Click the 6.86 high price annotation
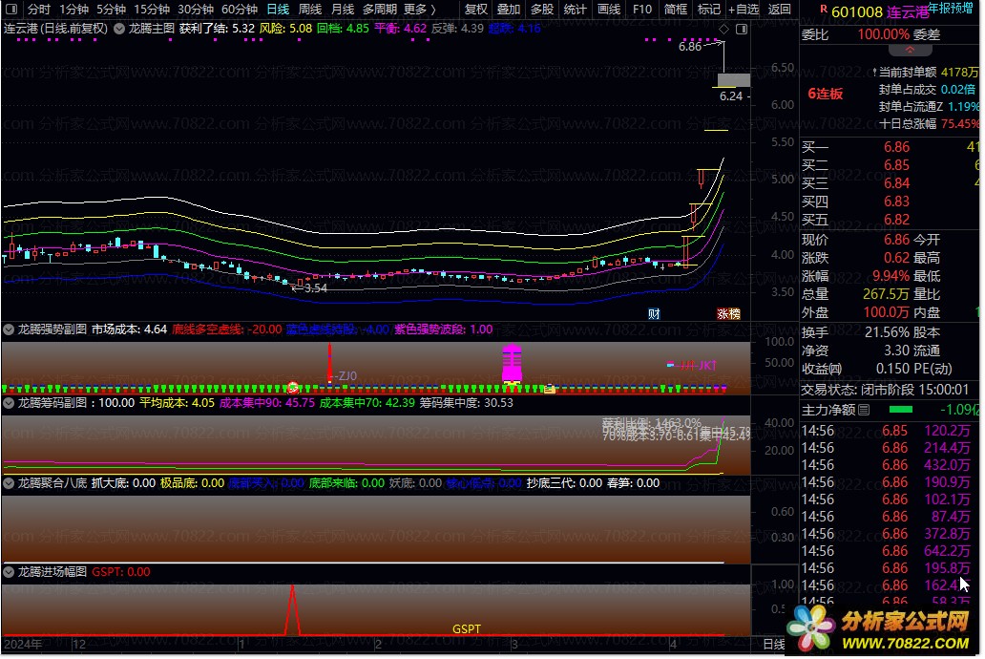Viewport: 985px width, 659px height. click(690, 47)
